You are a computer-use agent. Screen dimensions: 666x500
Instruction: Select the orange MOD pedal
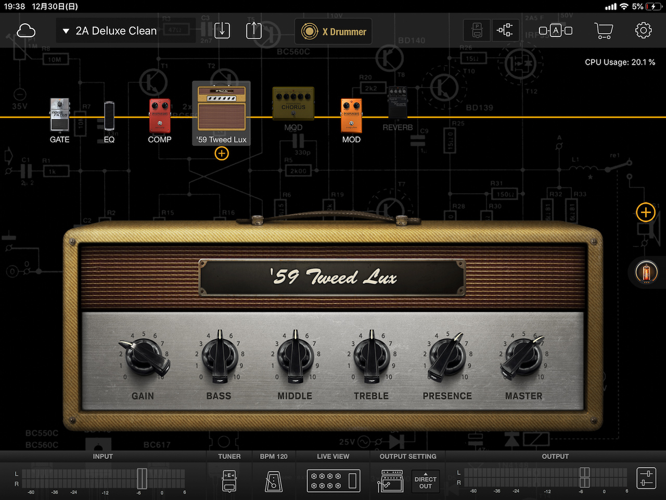pos(351,116)
